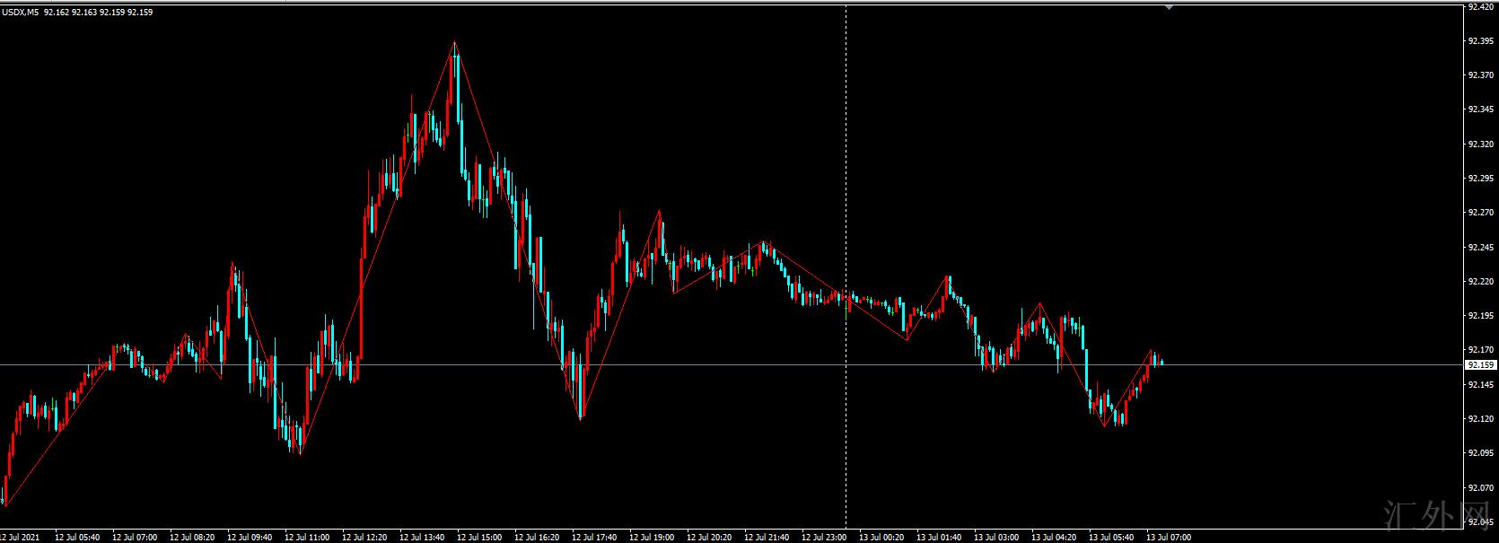This screenshot has height=543, width=1499.
Task: Click time axis label 12 Jul 21:40
Action: [x=767, y=537]
